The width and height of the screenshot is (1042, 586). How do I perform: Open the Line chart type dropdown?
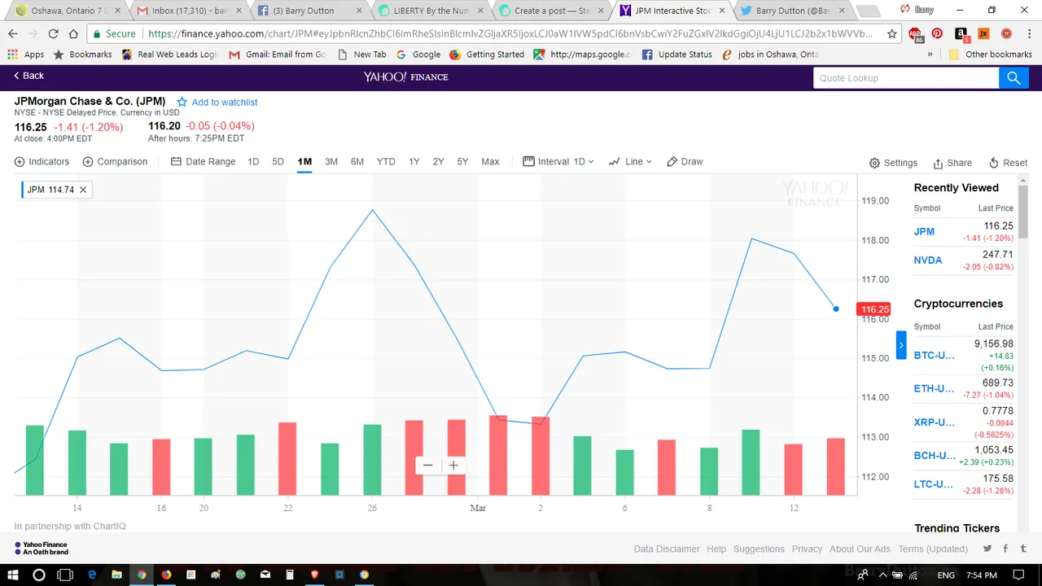coord(630,162)
